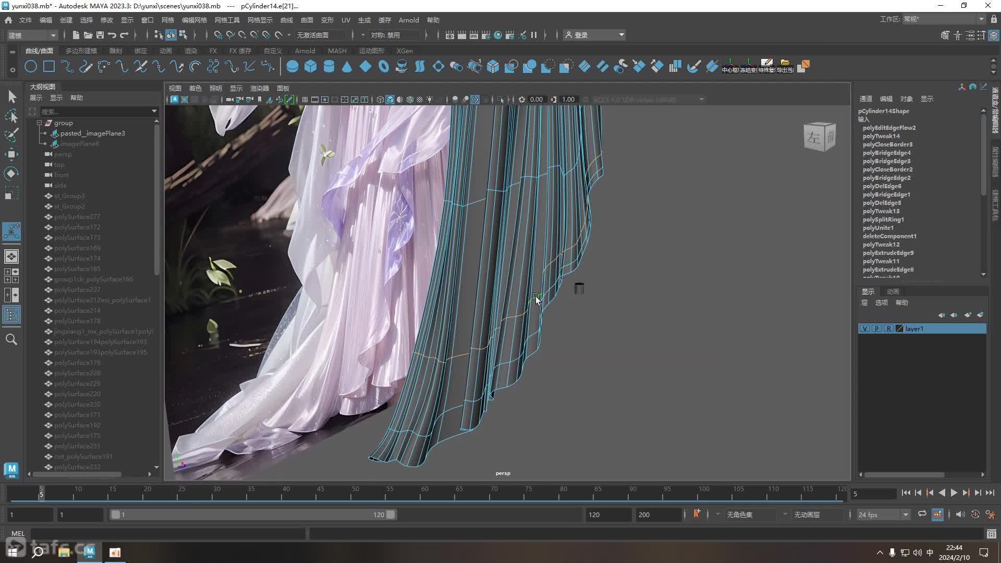The width and height of the screenshot is (1001, 563).
Task: Select polySurface277 in the outliner
Action: [77, 217]
